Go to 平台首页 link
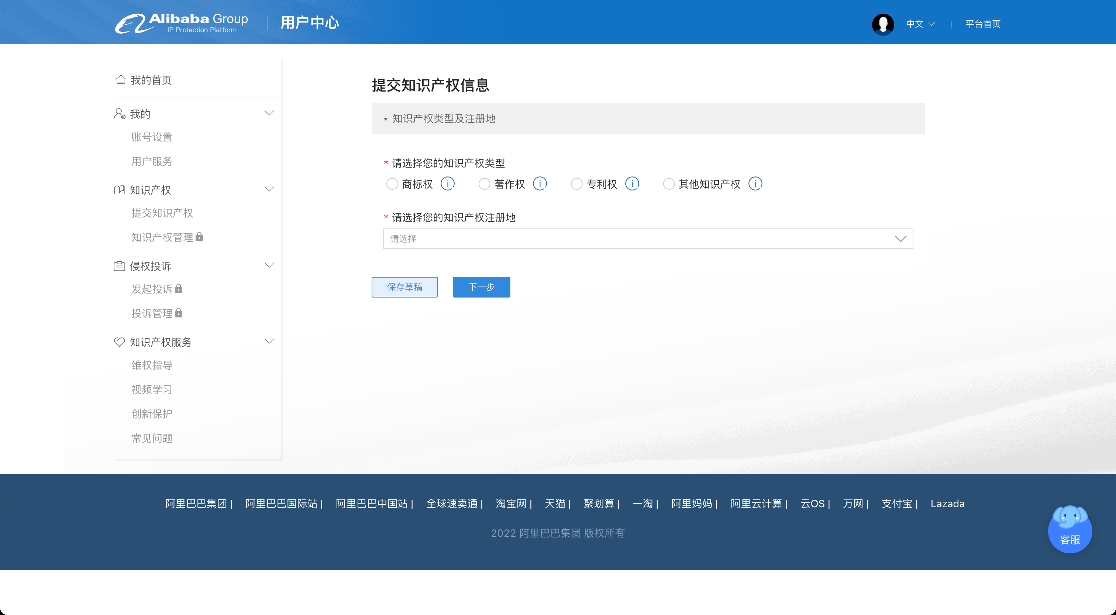This screenshot has width=1116, height=615. coord(982,24)
